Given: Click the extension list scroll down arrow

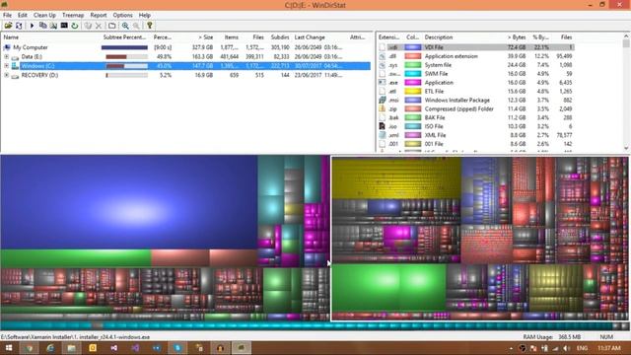Looking at the screenshot, I should (626, 148).
